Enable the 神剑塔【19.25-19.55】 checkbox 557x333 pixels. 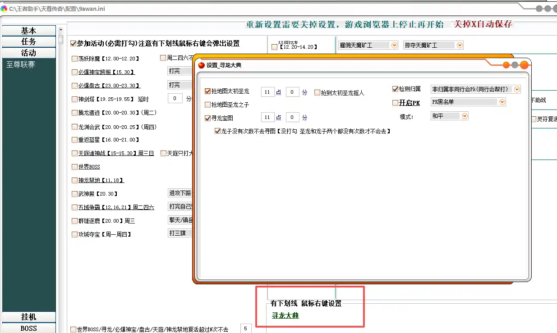(x=74, y=99)
